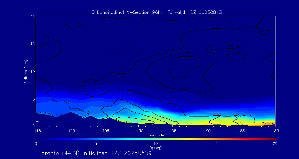
Task: Click longitude tick label −105
Action: click(104, 131)
